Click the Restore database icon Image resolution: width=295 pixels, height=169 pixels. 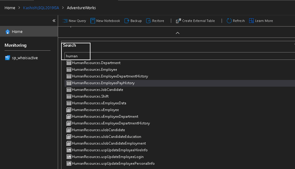(149, 21)
